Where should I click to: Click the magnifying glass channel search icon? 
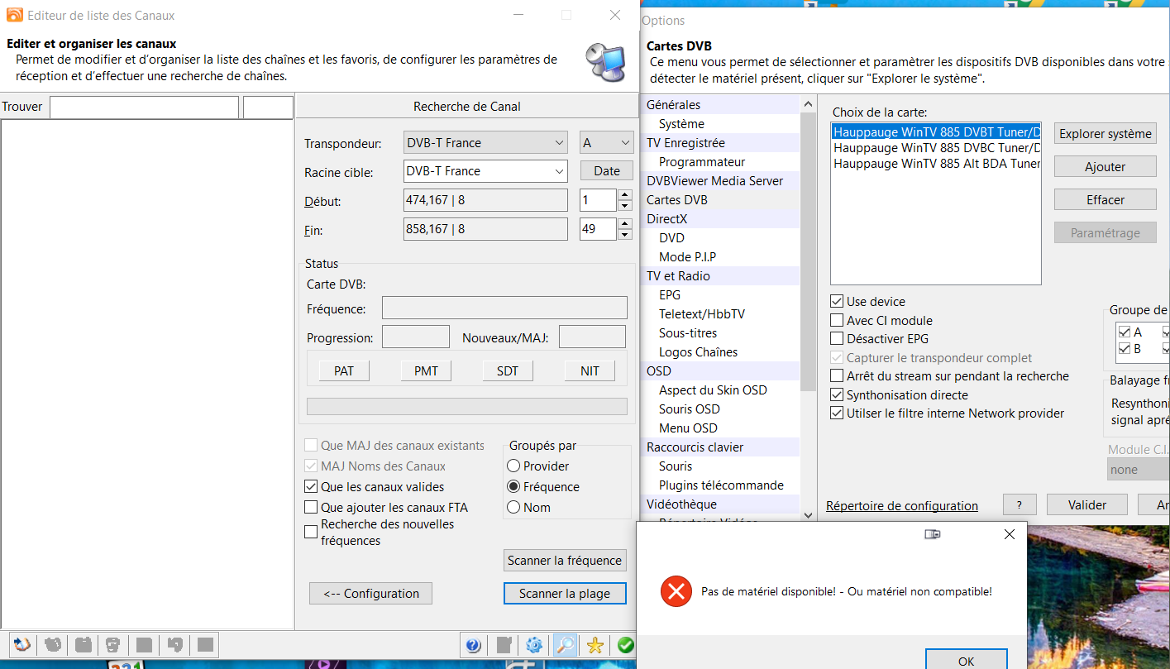point(564,645)
